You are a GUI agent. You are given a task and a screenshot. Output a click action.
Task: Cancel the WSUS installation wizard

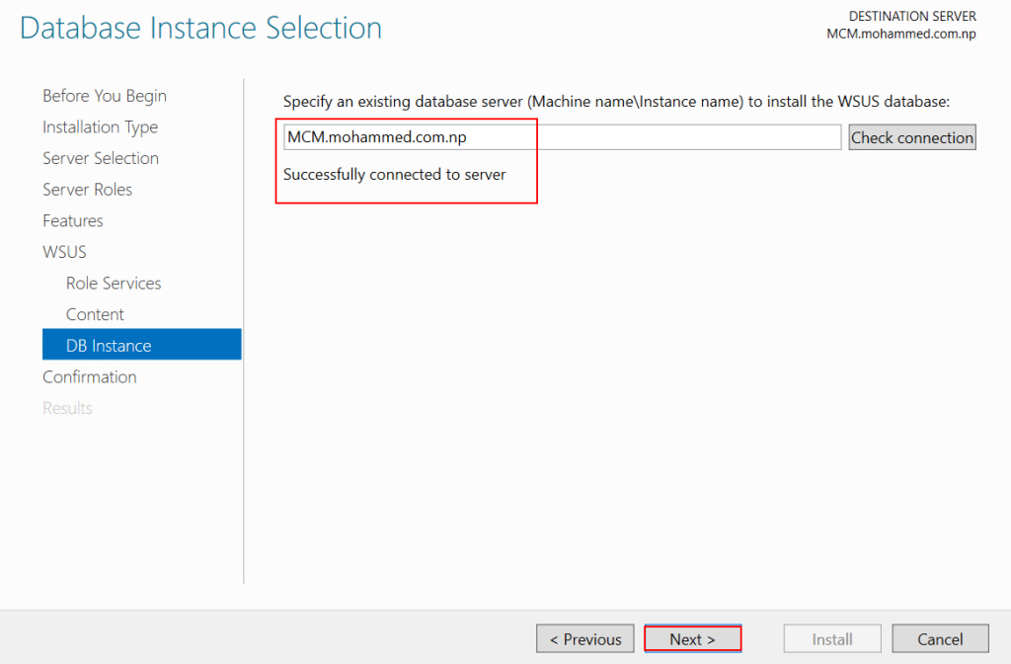point(940,639)
